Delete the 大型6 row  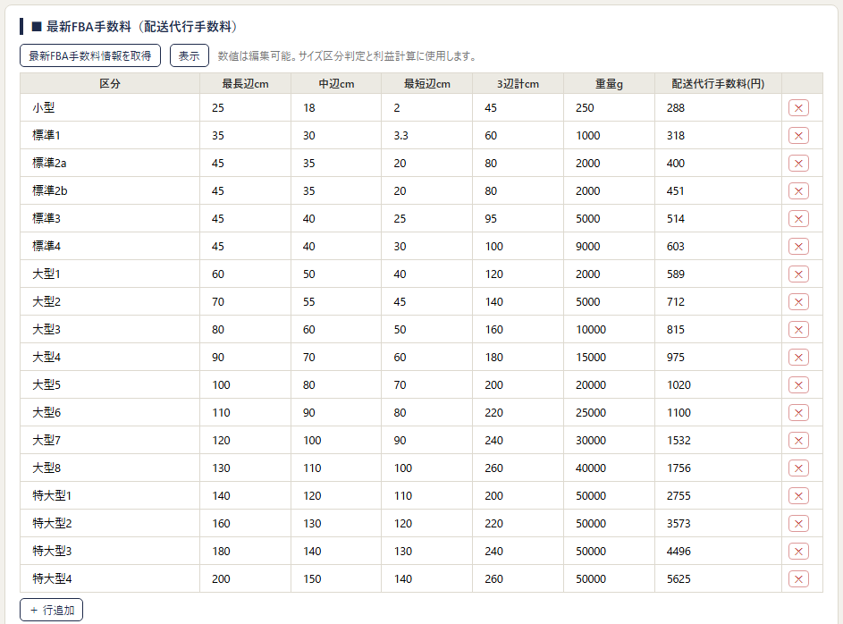(798, 413)
